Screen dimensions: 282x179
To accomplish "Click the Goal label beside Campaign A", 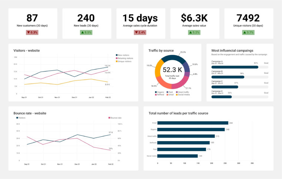I will (266, 63).
